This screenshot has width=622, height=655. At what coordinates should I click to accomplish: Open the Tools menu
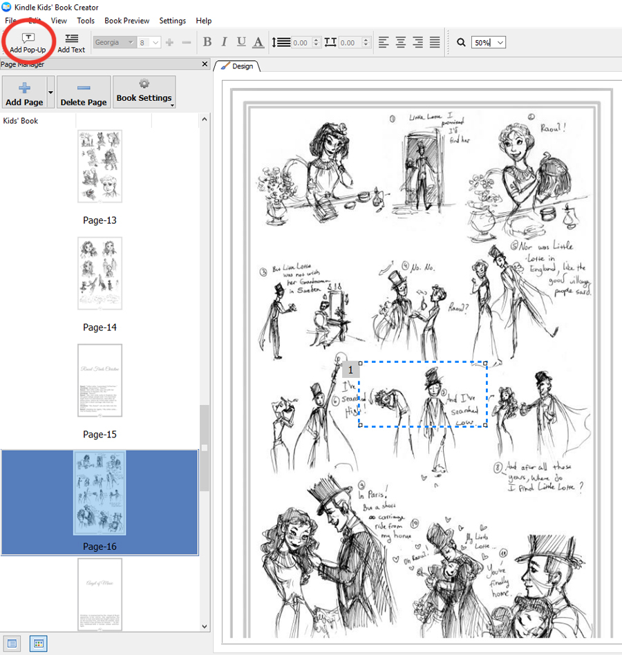(86, 21)
